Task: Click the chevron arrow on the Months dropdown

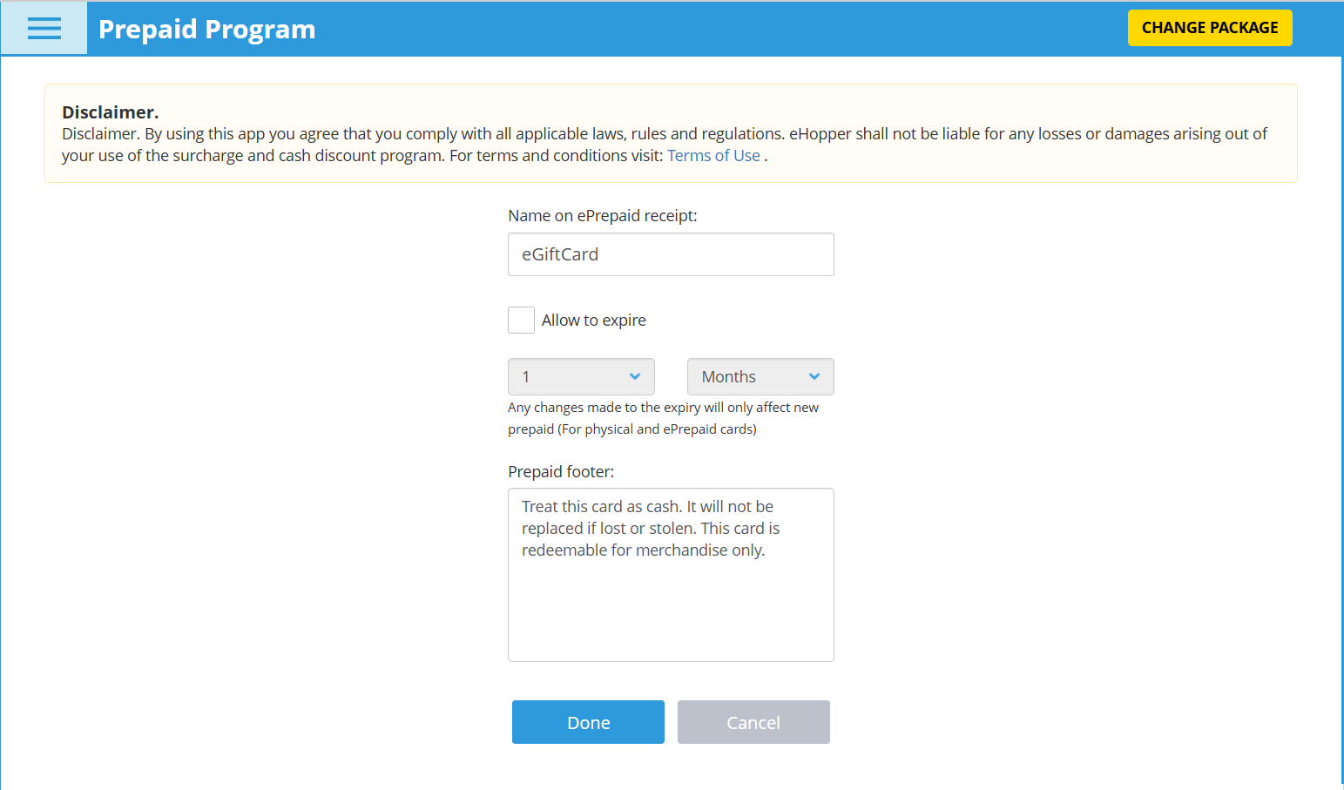Action: click(814, 377)
